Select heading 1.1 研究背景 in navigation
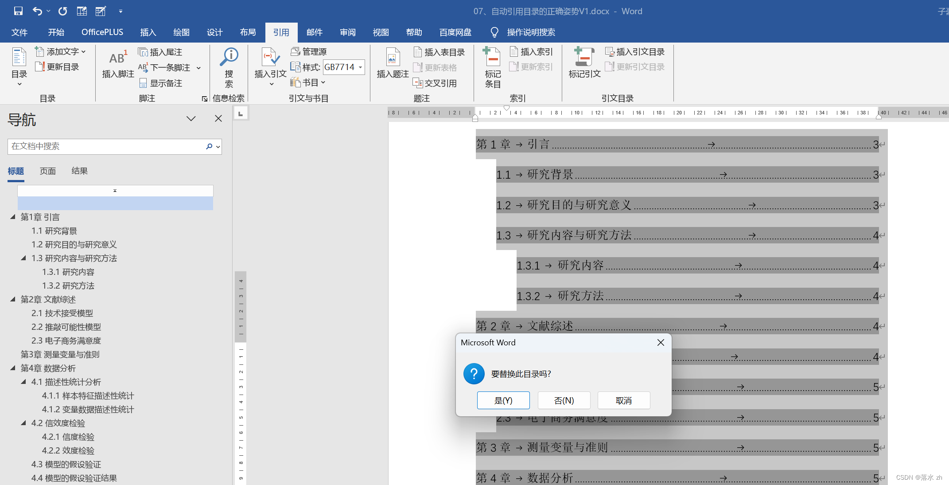Viewport: 949px width, 485px height. point(54,231)
